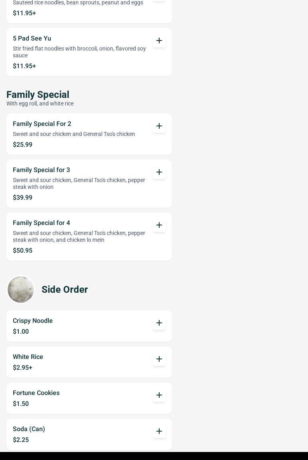308x460 pixels.
Task: Click the Side Order section heading
Action: [x=65, y=290]
